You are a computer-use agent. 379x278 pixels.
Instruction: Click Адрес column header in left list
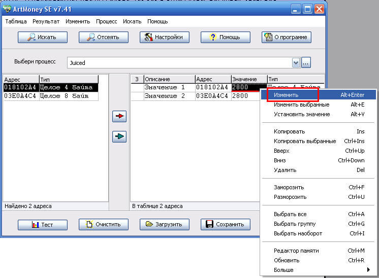(x=21, y=79)
